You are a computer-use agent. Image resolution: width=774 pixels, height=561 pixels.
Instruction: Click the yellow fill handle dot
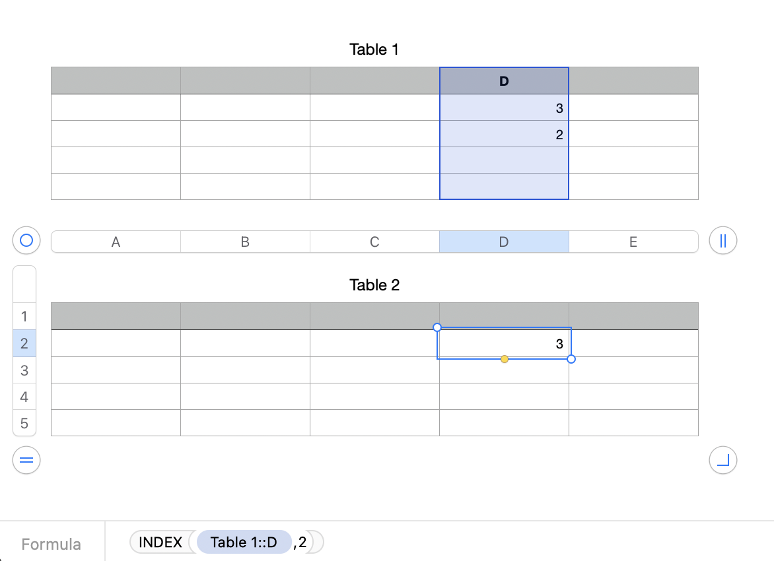(x=505, y=359)
